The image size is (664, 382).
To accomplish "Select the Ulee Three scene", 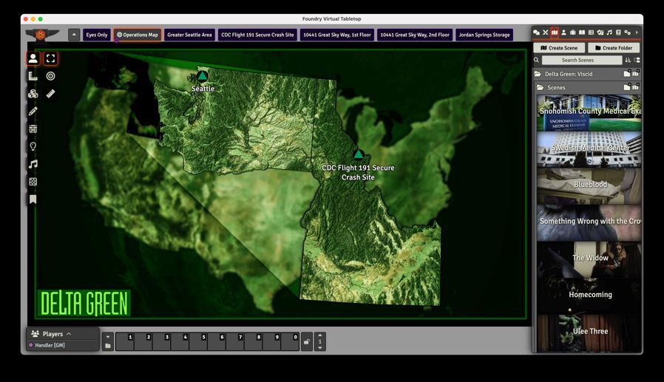I will coord(589,332).
